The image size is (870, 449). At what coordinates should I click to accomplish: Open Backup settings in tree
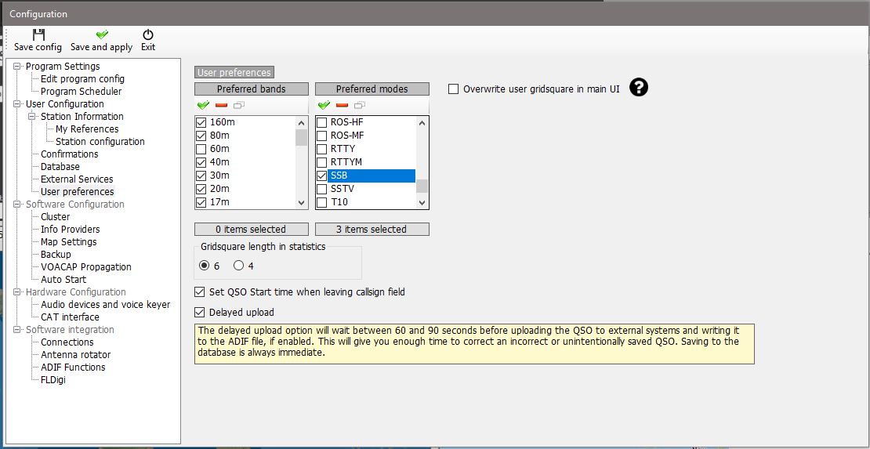(56, 254)
